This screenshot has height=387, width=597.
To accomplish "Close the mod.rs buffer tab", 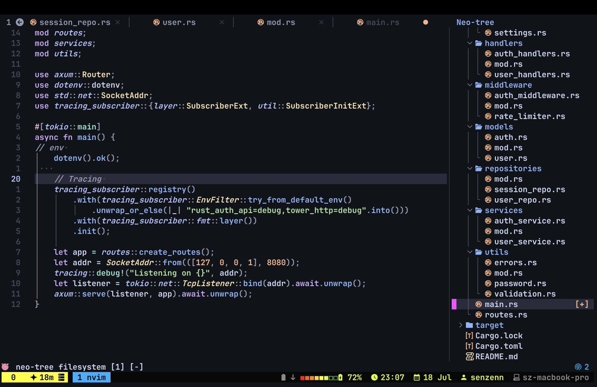I will 321,22.
